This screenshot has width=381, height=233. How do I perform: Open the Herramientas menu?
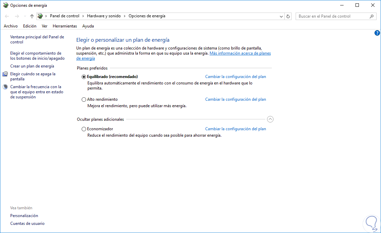[65, 26]
